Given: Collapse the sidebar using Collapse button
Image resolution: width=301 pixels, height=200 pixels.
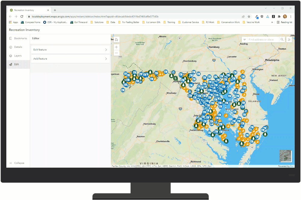Looking at the screenshot, I should [x=17, y=163].
